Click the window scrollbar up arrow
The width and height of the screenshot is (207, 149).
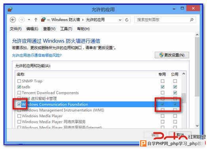click(x=197, y=35)
